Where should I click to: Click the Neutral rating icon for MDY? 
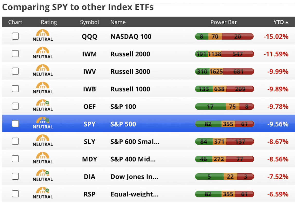pyautogui.click(x=43, y=158)
